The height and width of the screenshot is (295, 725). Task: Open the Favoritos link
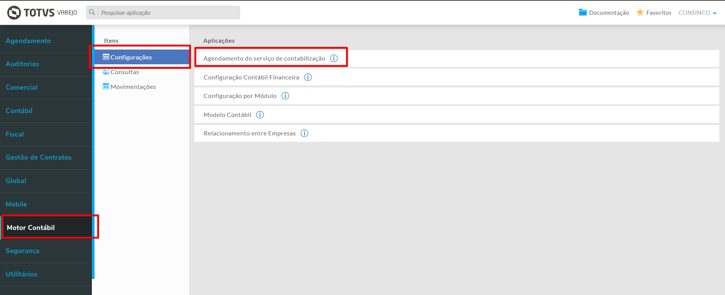[659, 12]
